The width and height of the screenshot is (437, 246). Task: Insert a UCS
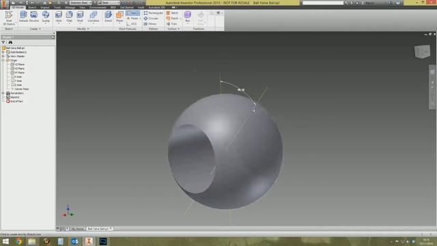pyautogui.click(x=132, y=24)
